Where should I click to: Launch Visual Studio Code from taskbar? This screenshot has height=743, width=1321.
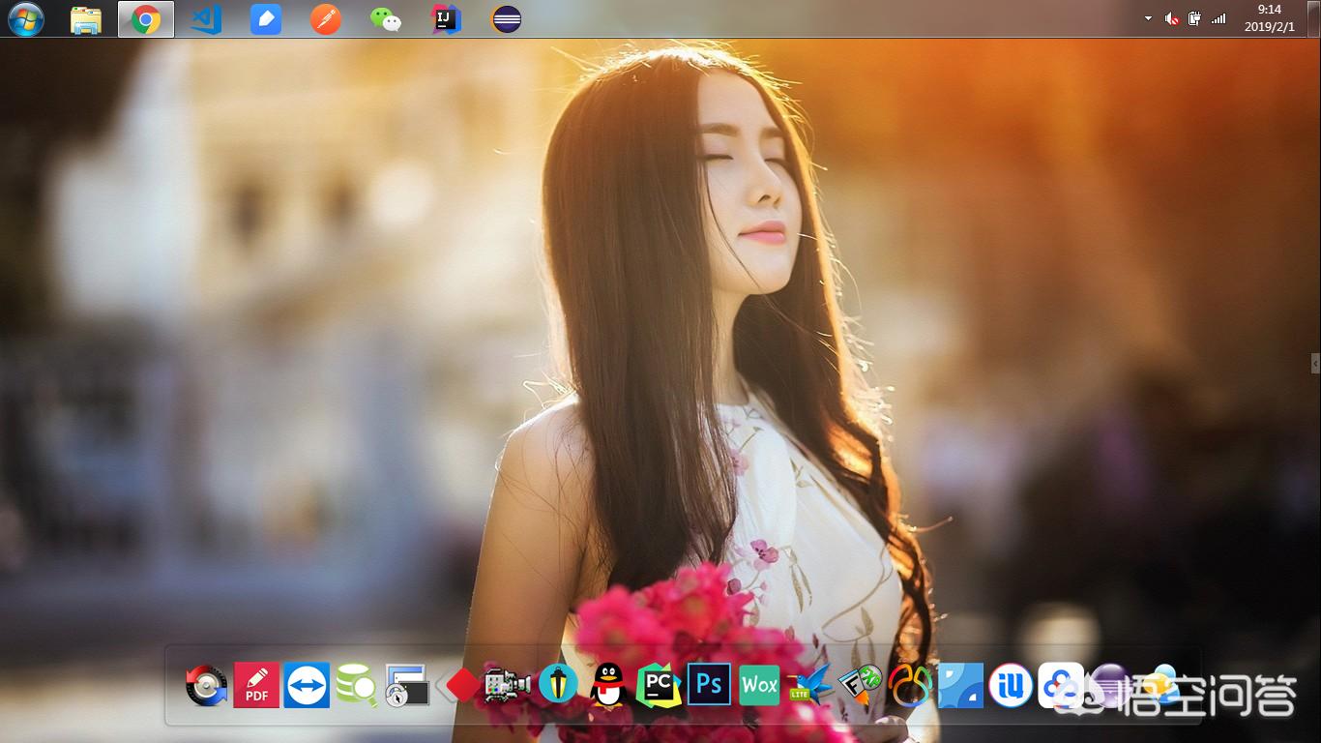pyautogui.click(x=206, y=19)
